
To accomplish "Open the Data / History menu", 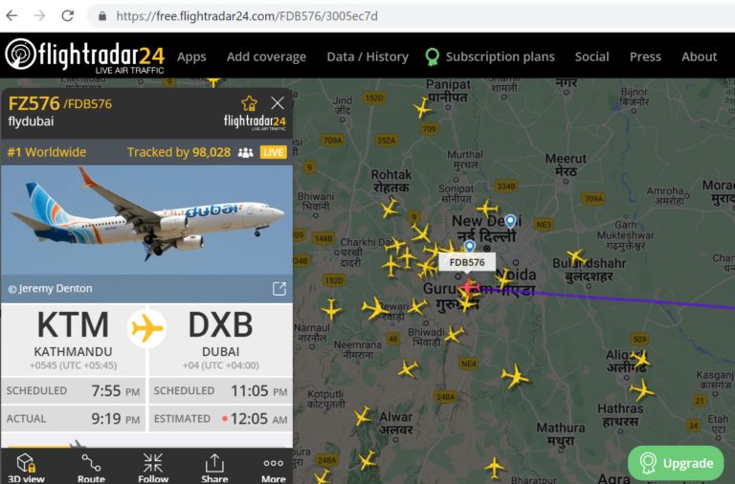I will point(367,56).
